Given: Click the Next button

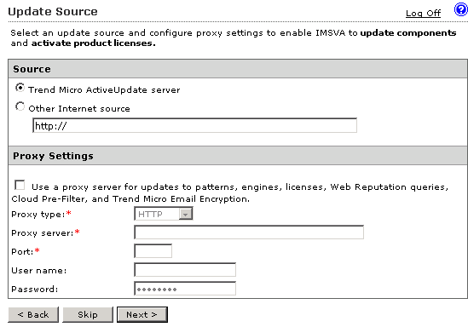Looking at the screenshot, I should (x=142, y=314).
